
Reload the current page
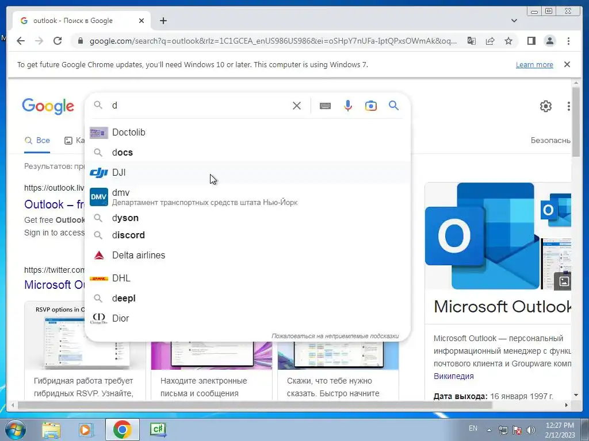[x=58, y=41]
